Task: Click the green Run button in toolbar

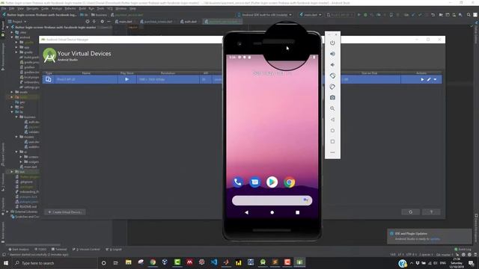Action: (x=359, y=15)
